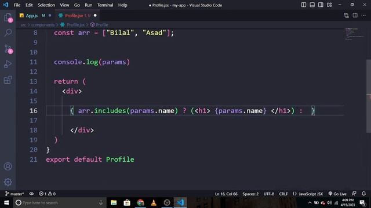
Task: Start Go Live server
Action: coord(337,194)
